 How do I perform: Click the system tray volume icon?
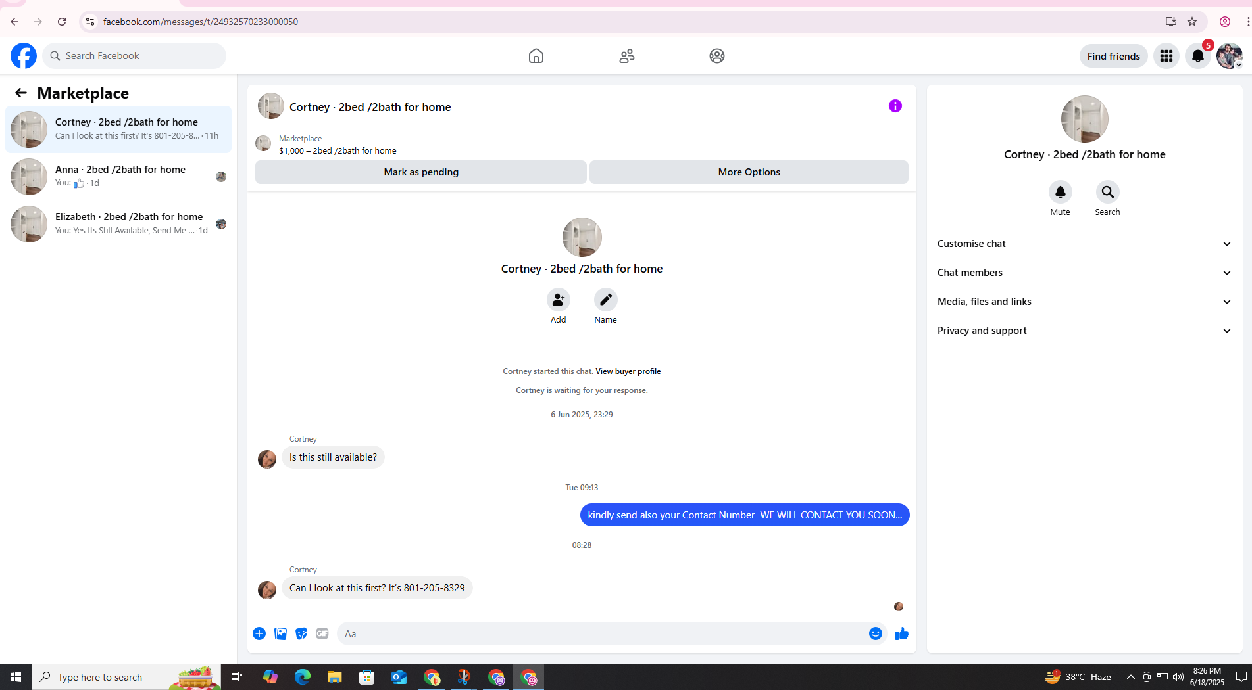tap(1178, 677)
